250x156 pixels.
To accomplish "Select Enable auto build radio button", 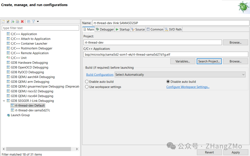I will pyautogui.click(x=87, y=82).
